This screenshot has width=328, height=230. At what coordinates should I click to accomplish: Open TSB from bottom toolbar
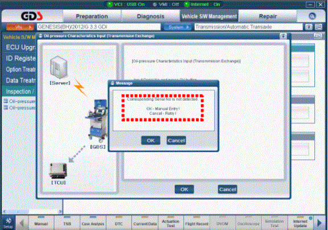click(x=67, y=223)
